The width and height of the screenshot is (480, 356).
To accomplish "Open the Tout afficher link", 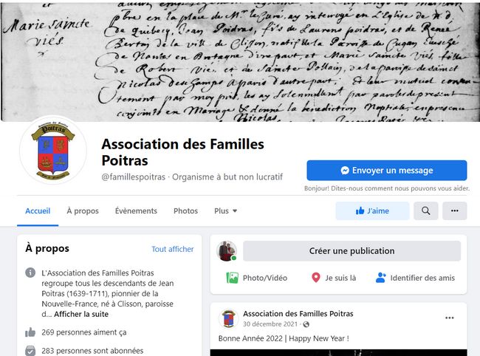I will point(173,249).
